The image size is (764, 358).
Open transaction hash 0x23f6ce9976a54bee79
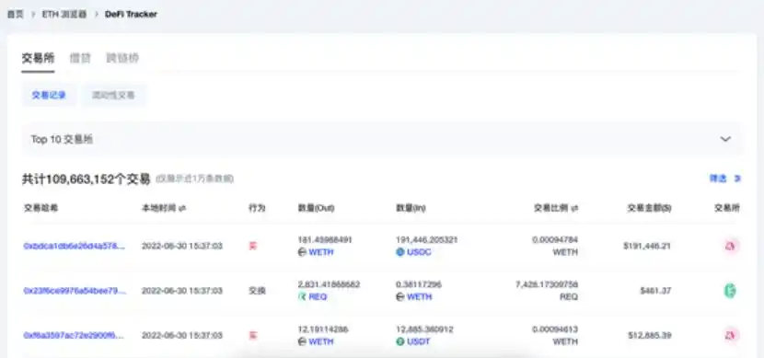(75, 291)
